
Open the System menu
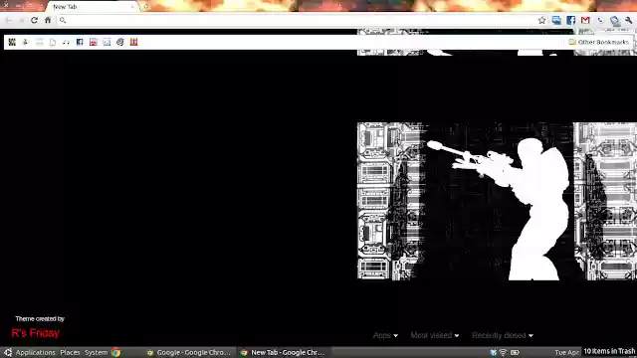[96, 352]
